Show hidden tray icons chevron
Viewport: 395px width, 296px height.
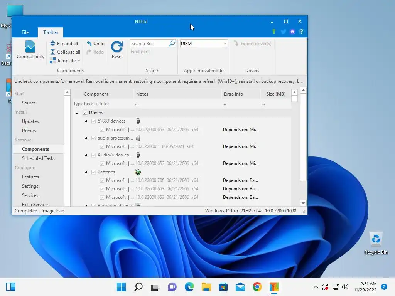click(316, 287)
